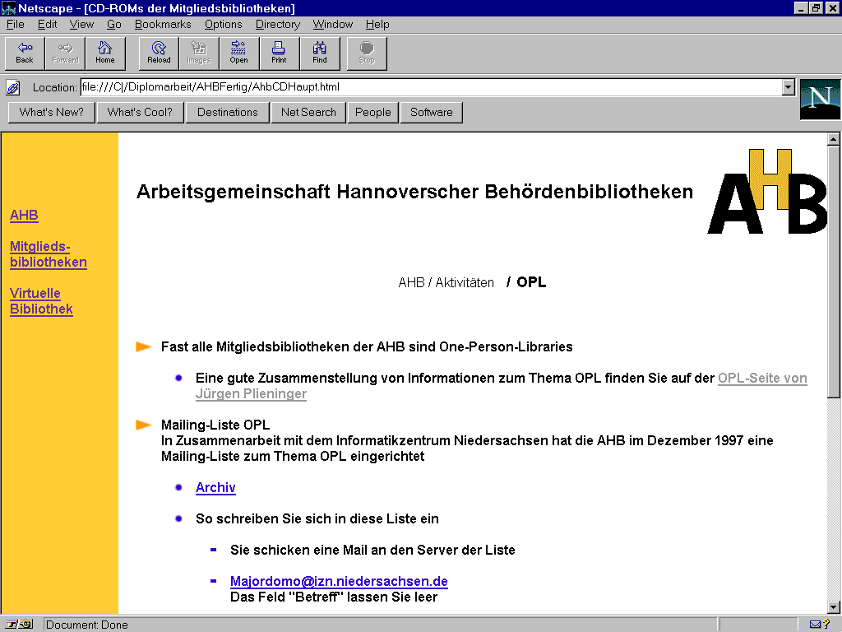This screenshot has width=842, height=632.
Task: Open the Virtuelle Bibliothek sidebar link
Action: pyautogui.click(x=41, y=301)
